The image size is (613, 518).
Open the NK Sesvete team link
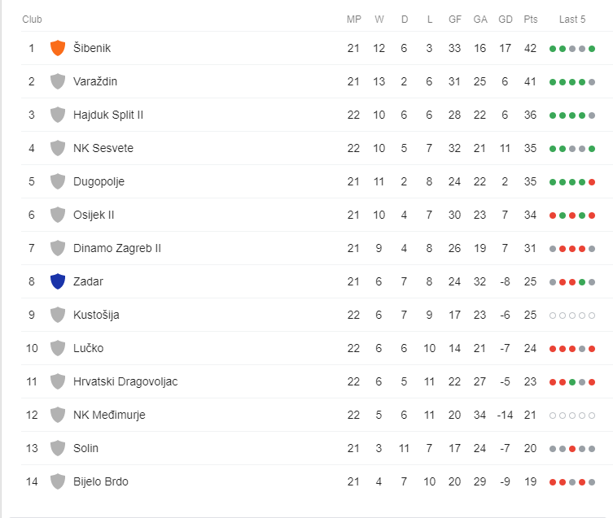coord(103,148)
